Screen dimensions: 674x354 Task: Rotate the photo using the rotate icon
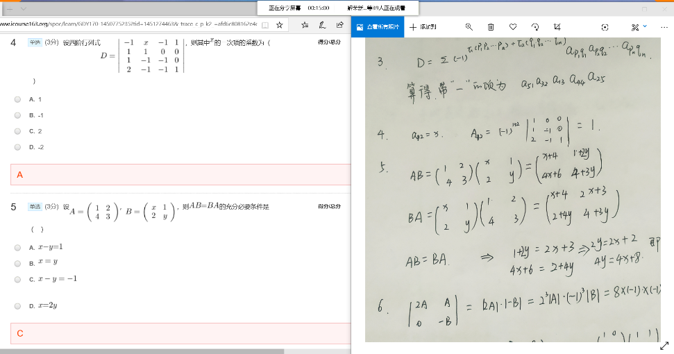tap(535, 27)
